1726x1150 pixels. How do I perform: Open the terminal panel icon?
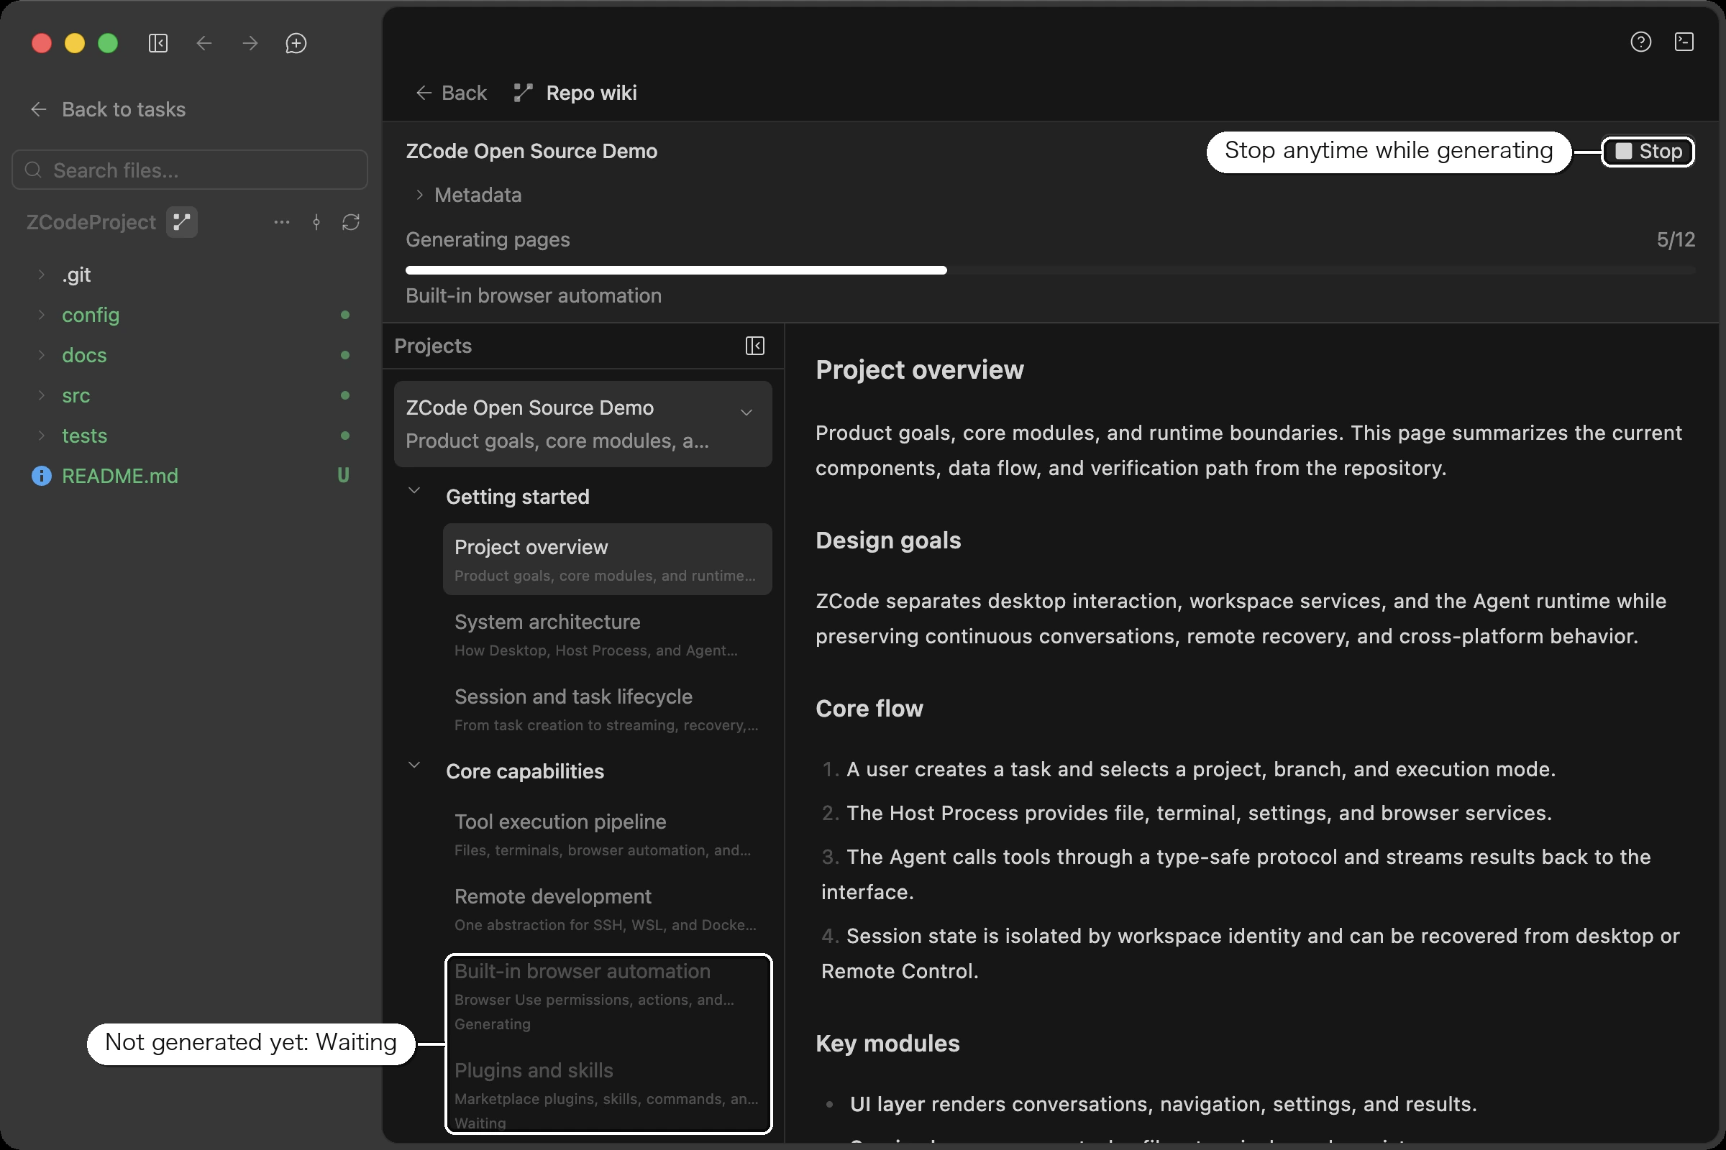[1684, 42]
